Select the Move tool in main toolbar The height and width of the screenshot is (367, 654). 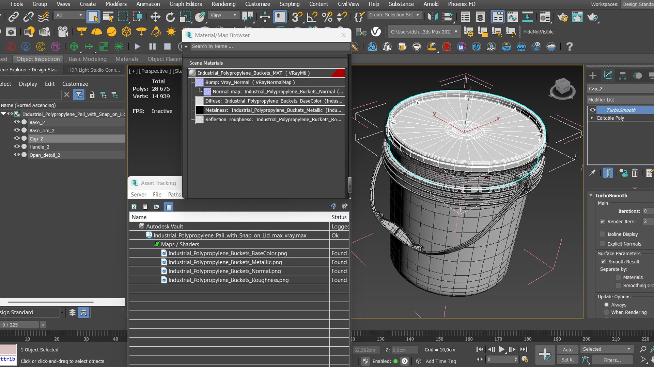point(155,17)
